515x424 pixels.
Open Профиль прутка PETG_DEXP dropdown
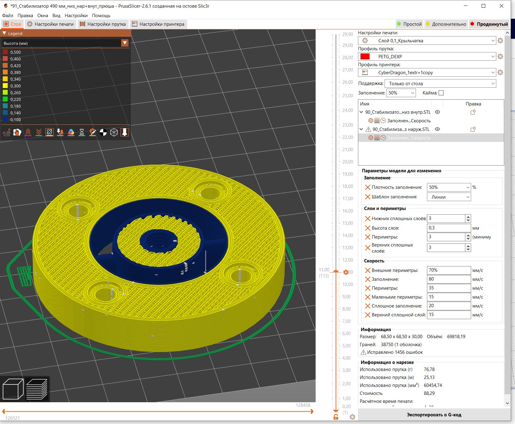(427, 56)
